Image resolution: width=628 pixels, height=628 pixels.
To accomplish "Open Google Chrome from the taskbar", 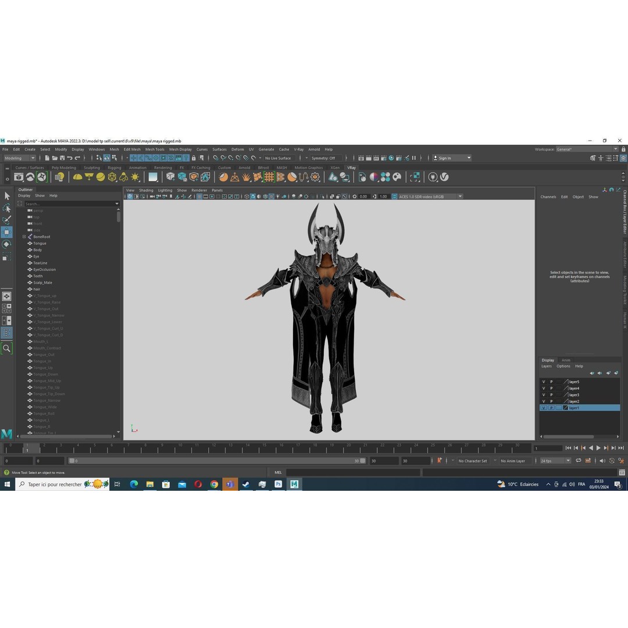I will coord(214,484).
